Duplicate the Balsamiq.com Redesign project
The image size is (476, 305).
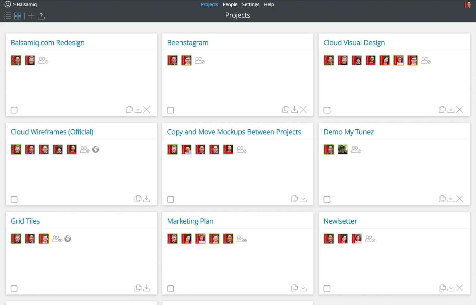[129, 109]
